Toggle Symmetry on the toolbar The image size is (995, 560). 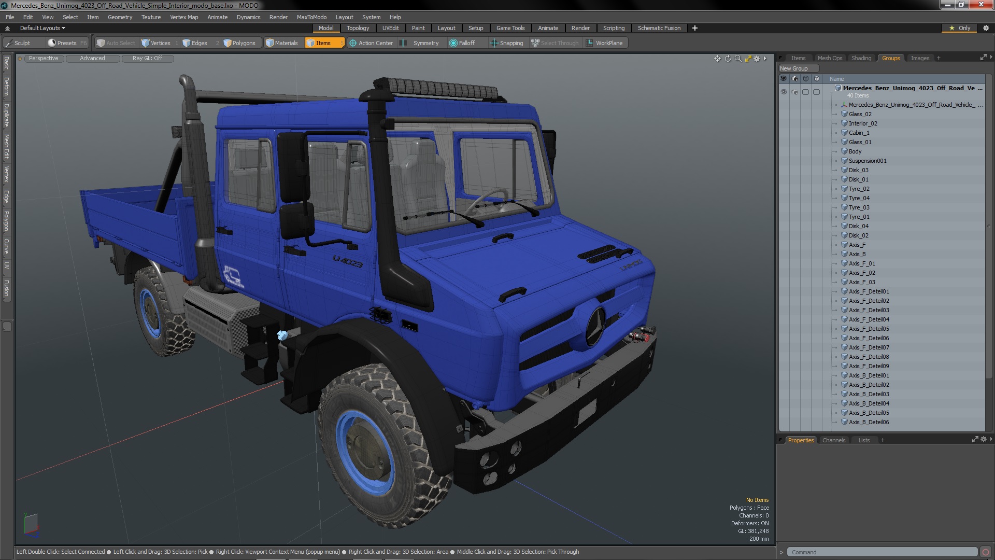420,43
